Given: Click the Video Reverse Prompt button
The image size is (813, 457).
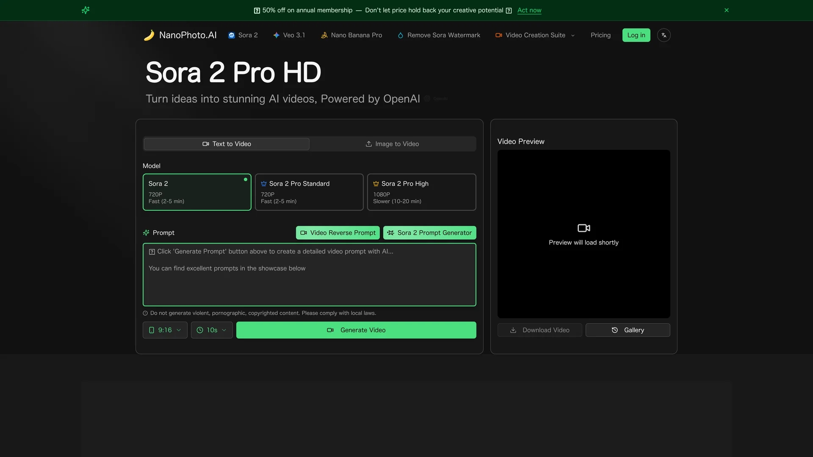Looking at the screenshot, I should [x=338, y=233].
